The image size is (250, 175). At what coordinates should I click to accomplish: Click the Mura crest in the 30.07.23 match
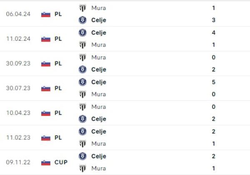click(x=82, y=94)
